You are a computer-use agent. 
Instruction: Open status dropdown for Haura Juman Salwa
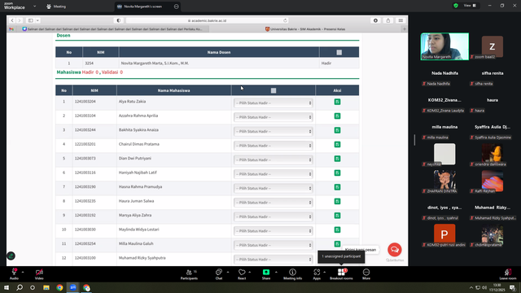pos(274,203)
